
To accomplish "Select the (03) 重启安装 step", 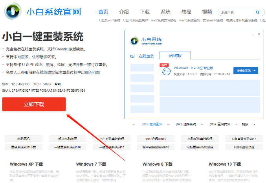I will pos(220,124).
